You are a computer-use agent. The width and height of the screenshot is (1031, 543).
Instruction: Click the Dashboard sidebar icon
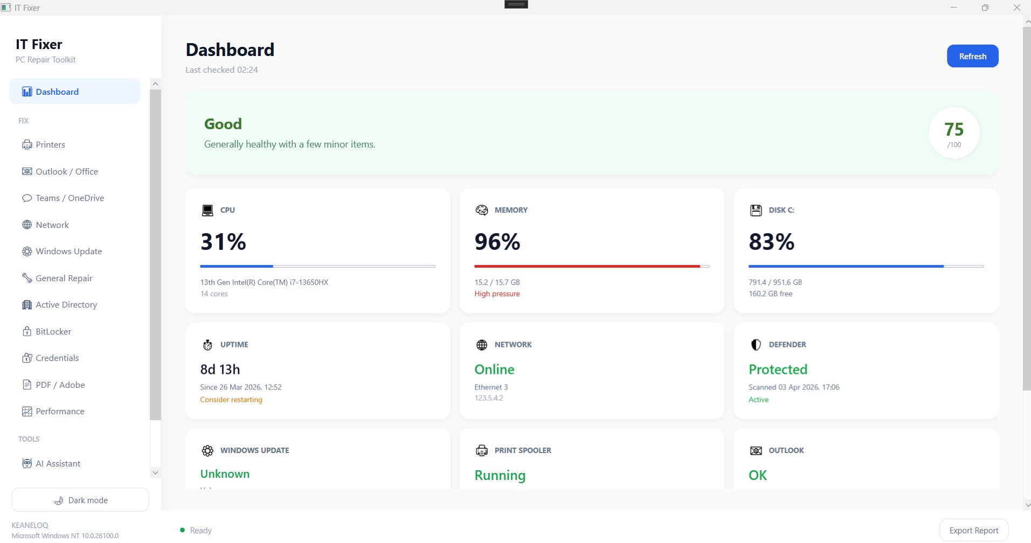tap(27, 92)
